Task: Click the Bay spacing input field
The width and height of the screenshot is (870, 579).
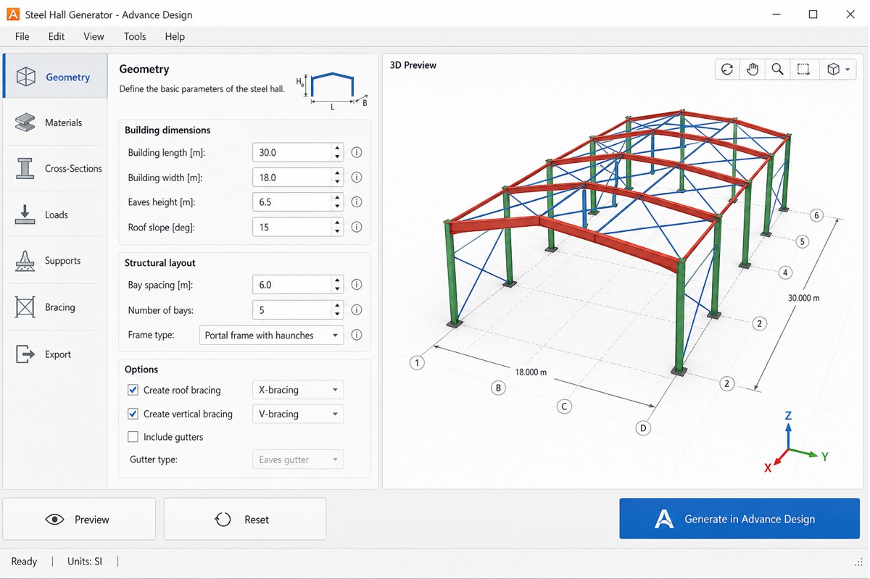Action: point(292,285)
